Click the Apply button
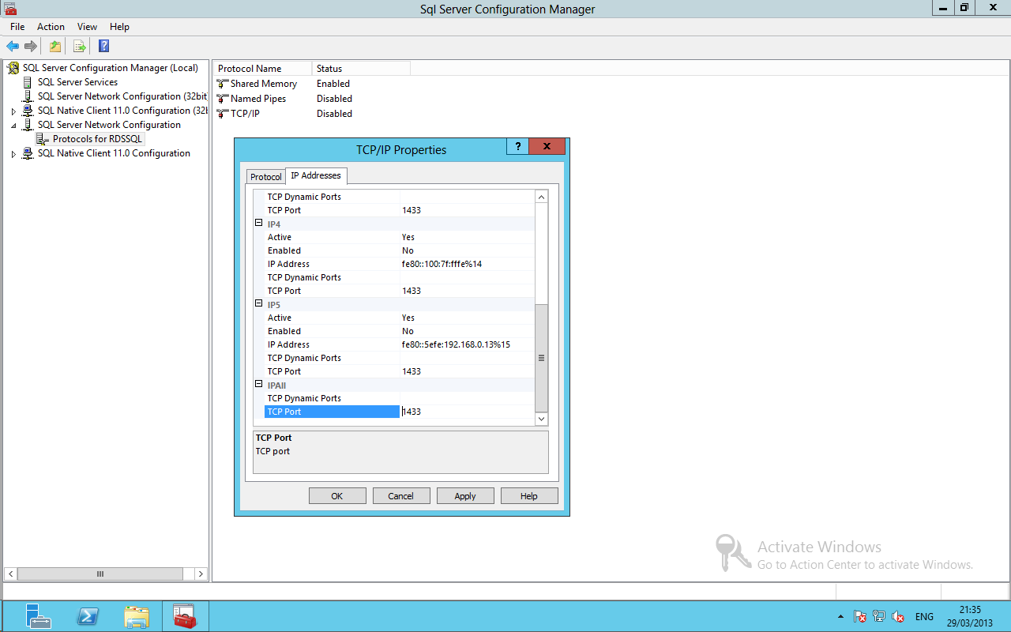Image resolution: width=1011 pixels, height=632 pixels. (465, 496)
